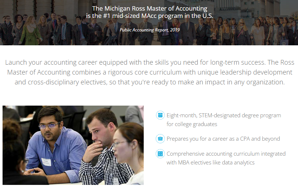Click the 'Public Accounting Report, 2019' citation
Image resolution: width=298 pixels, height=186 pixels.
tap(150, 30)
